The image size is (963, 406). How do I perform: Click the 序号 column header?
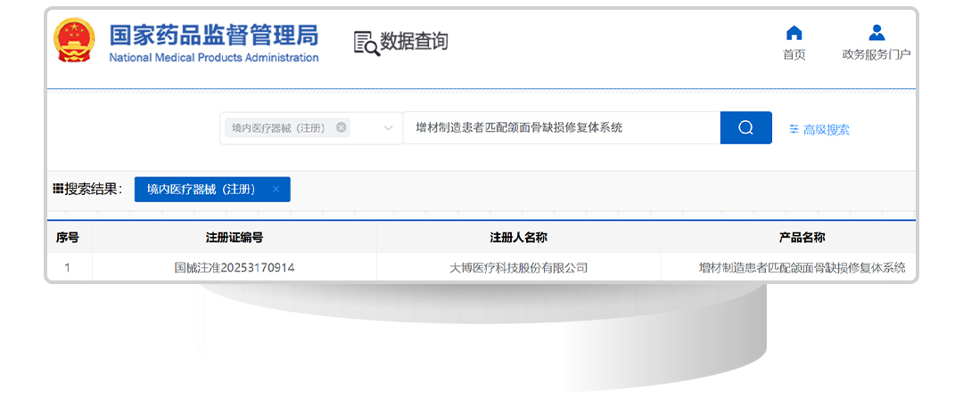click(x=68, y=238)
